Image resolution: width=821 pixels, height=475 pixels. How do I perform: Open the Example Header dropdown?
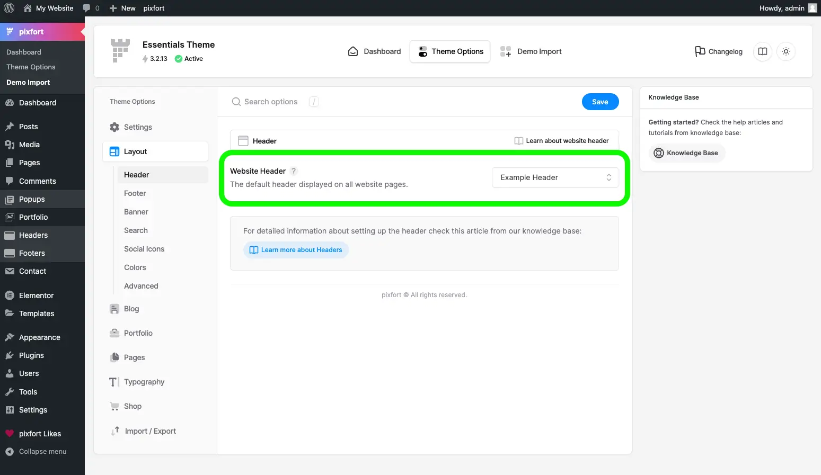[x=555, y=177]
